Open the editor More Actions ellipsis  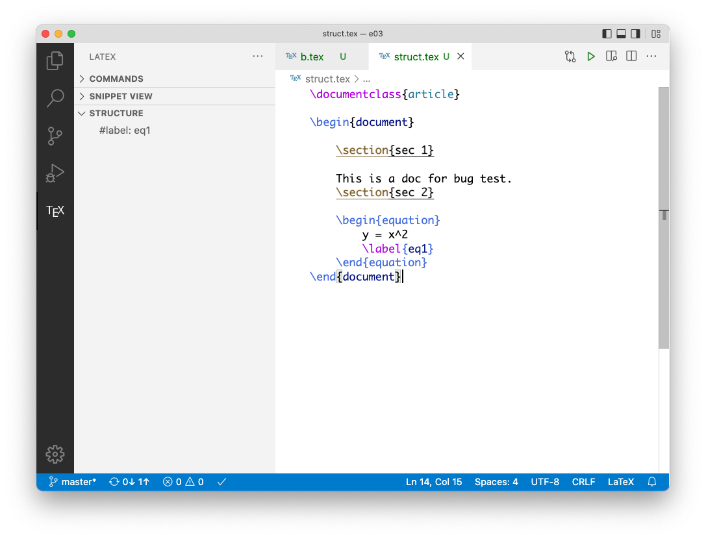coord(651,56)
